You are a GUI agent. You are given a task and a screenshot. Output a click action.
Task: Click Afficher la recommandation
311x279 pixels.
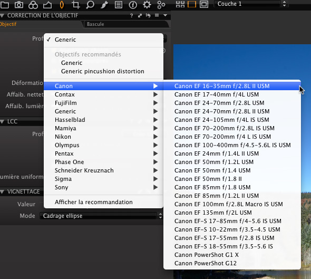click(103, 202)
